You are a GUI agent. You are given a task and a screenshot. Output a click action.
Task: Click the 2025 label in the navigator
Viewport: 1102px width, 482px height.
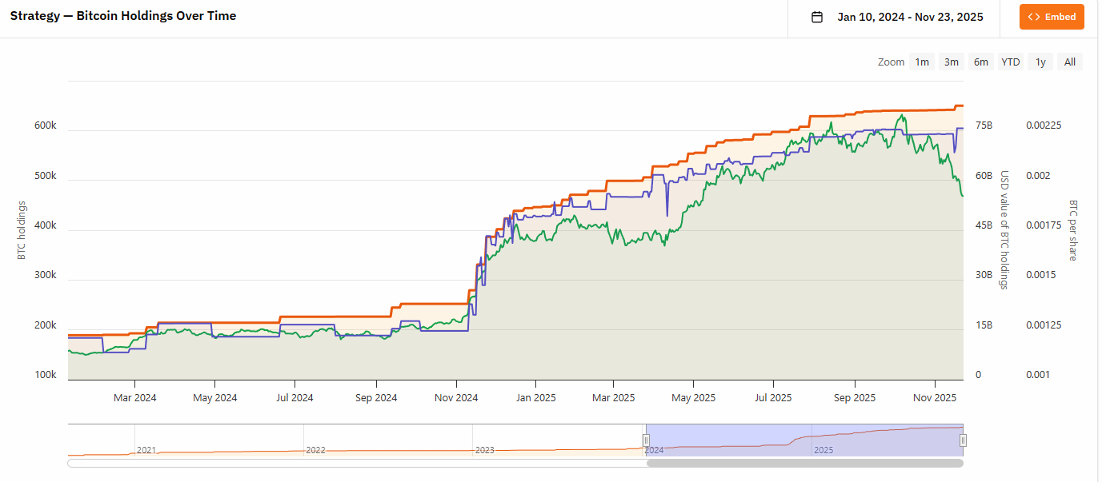point(823,451)
